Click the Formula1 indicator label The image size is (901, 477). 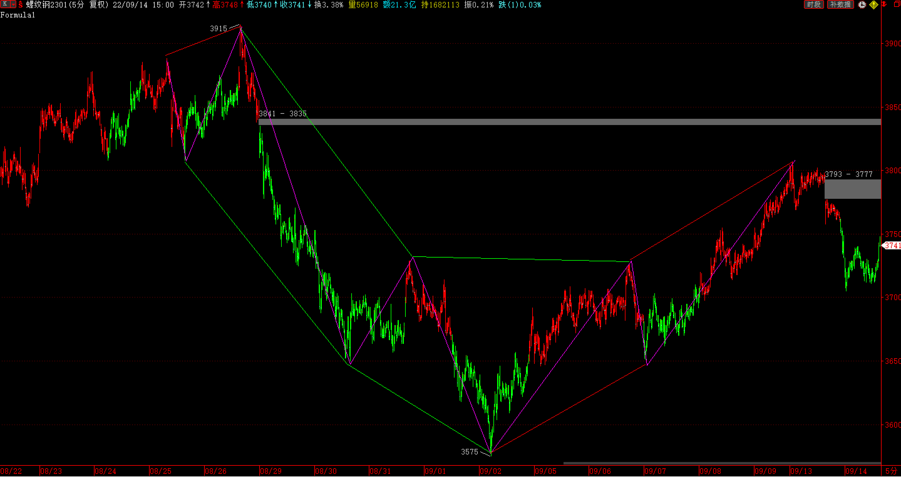[x=18, y=15]
